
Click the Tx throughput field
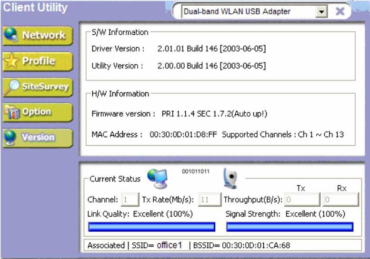(x=302, y=199)
